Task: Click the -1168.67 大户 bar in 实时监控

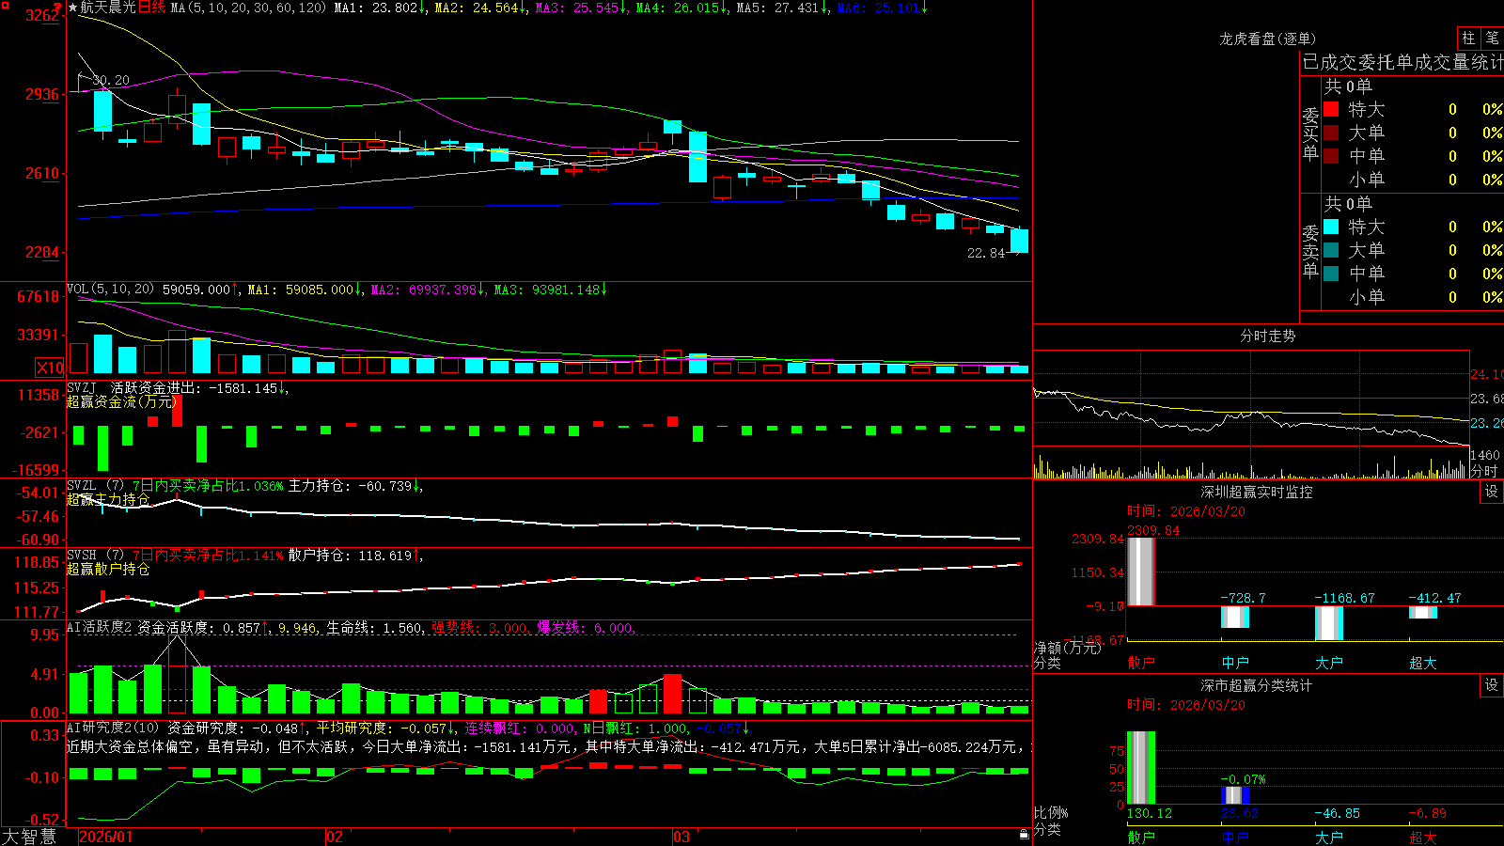Action: pyautogui.click(x=1329, y=623)
